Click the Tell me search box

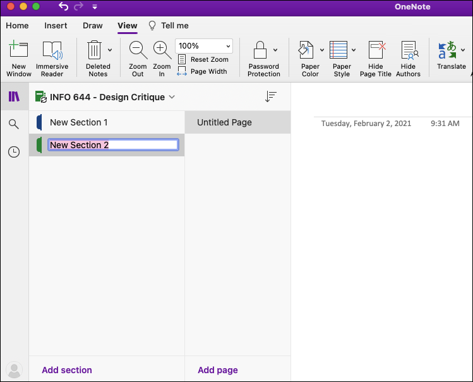(x=175, y=26)
